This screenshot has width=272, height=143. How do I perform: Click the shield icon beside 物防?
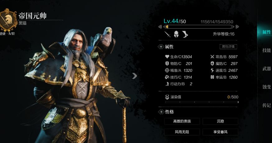pyautogui.click(x=167, y=64)
